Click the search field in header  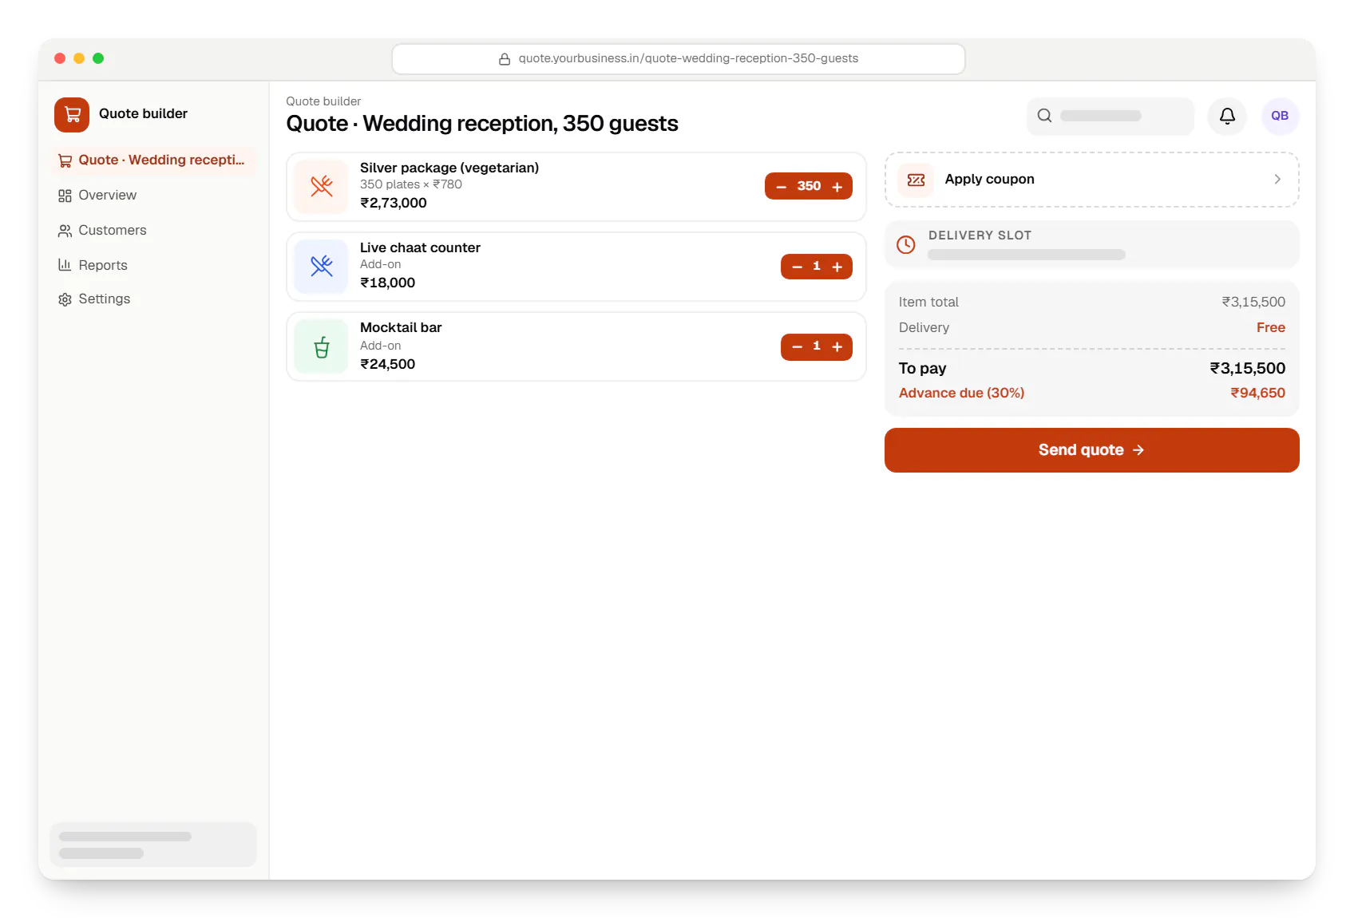point(1110,117)
